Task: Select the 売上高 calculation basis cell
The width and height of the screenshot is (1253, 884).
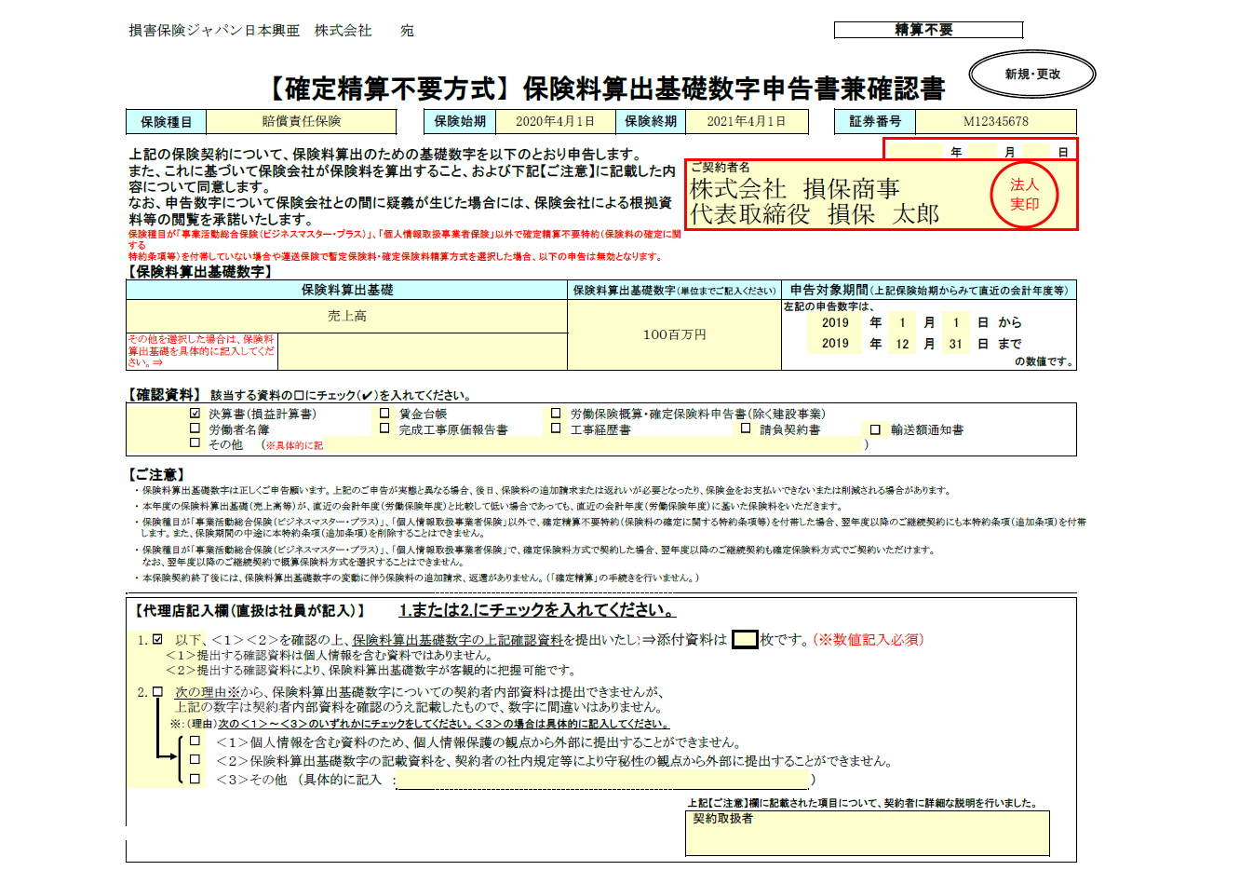Action: (x=346, y=317)
